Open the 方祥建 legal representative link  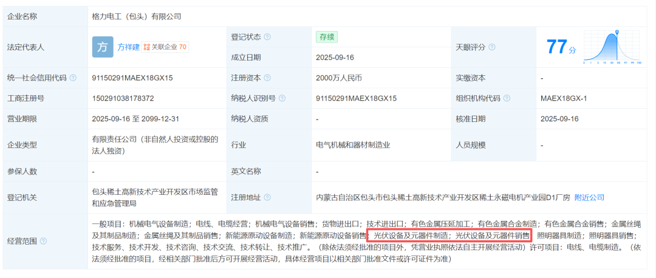tap(128, 47)
